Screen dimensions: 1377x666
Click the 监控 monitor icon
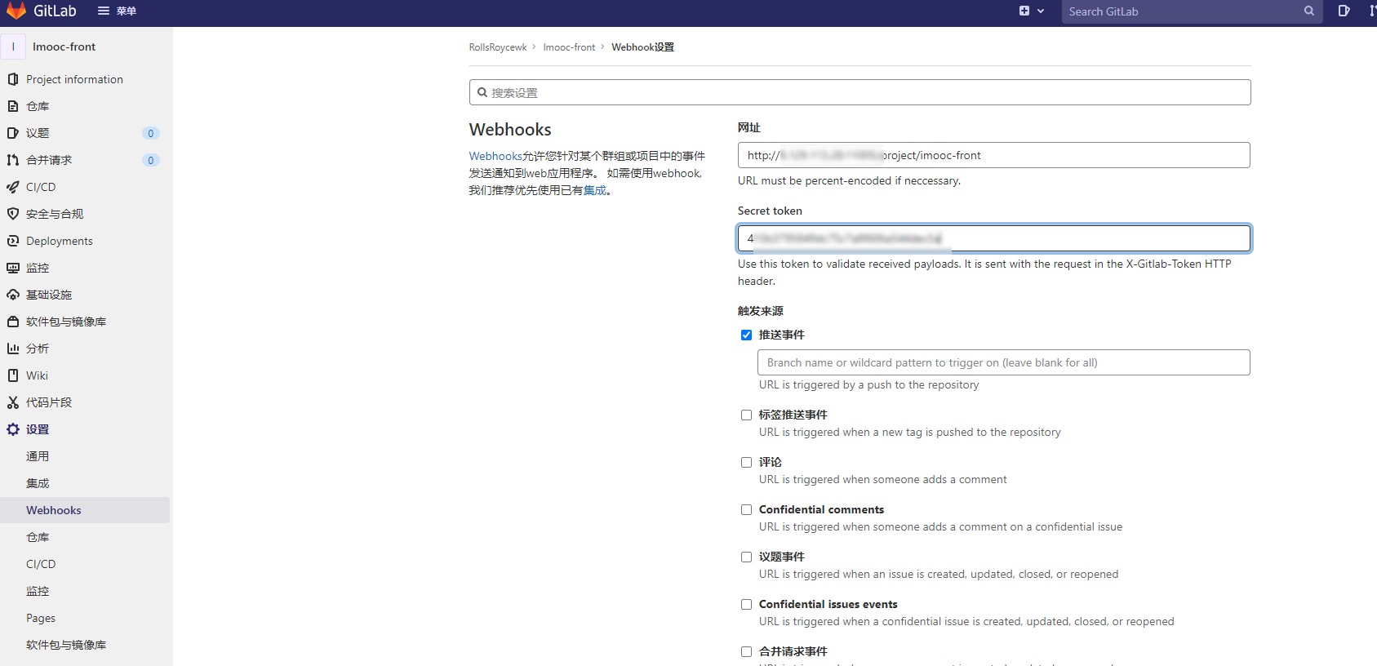12,268
